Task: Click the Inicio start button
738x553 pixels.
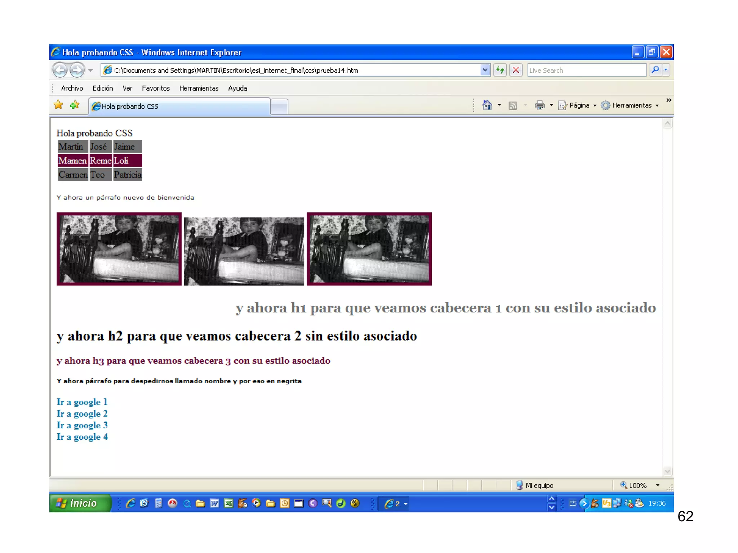Action: coord(80,503)
